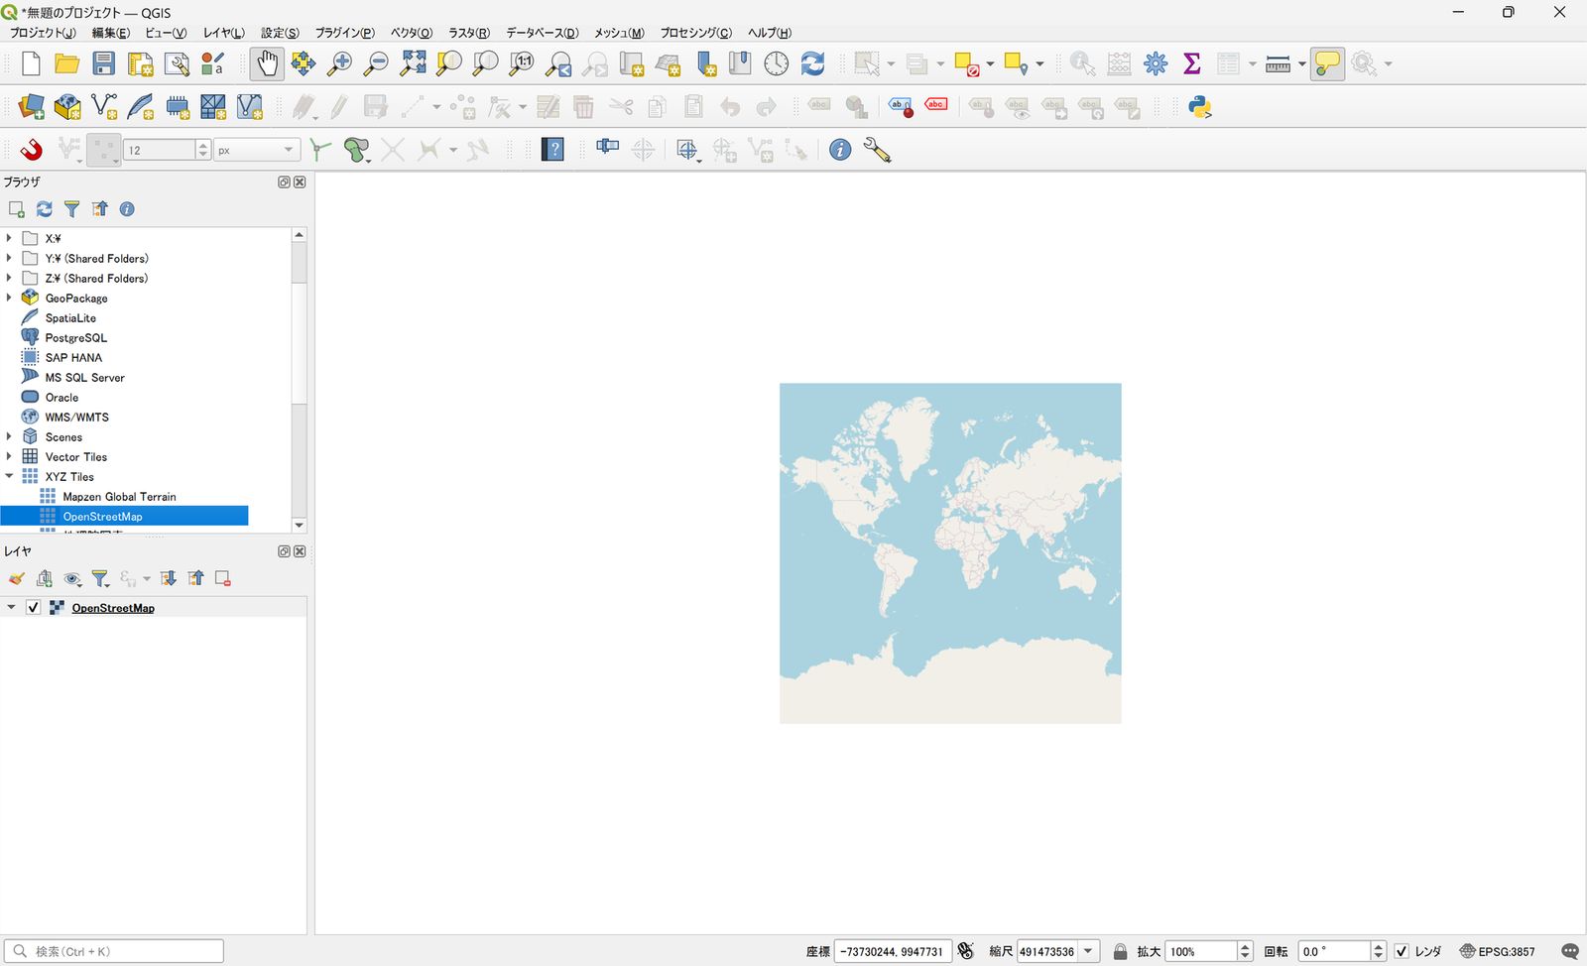Viewport: 1587px width, 966px height.
Task: Select WMS/WMTS in the Browser tree
Action: pyautogui.click(x=77, y=417)
